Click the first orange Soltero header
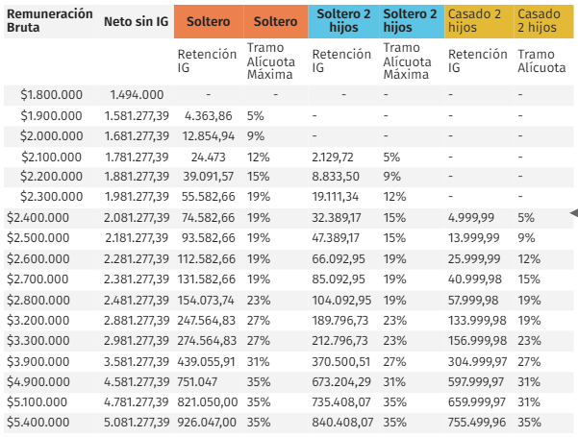Viewport: 578px width, 437px height. click(208, 21)
